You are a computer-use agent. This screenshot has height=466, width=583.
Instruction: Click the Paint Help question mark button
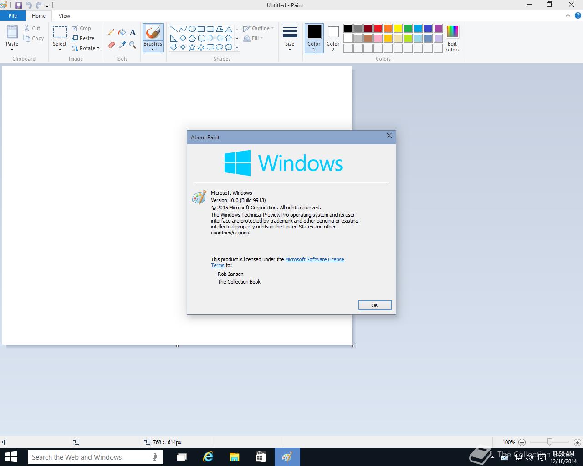tap(577, 15)
